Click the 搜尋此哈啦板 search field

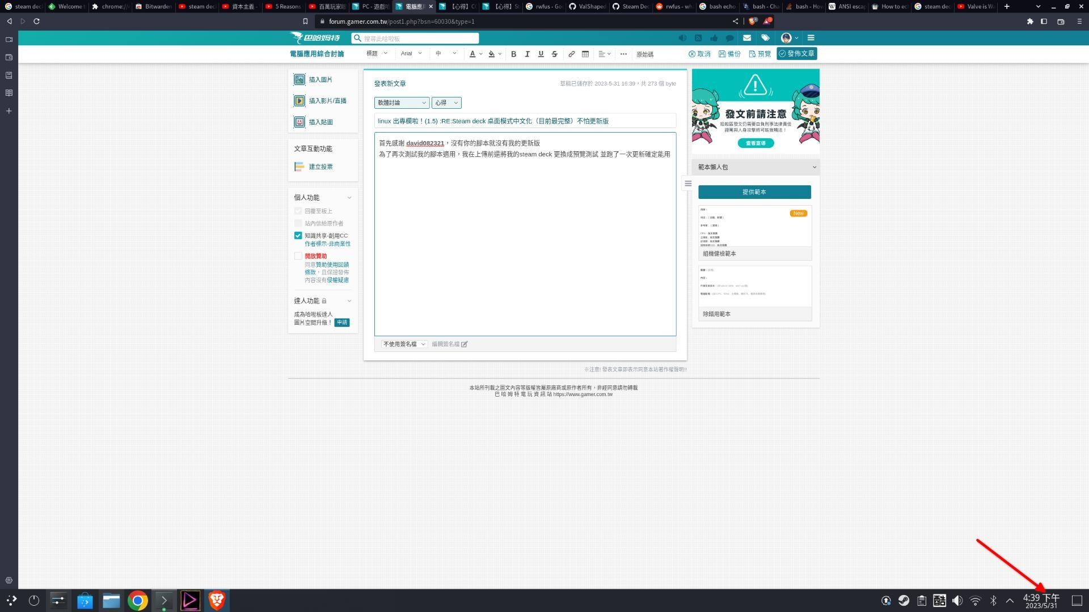click(414, 38)
